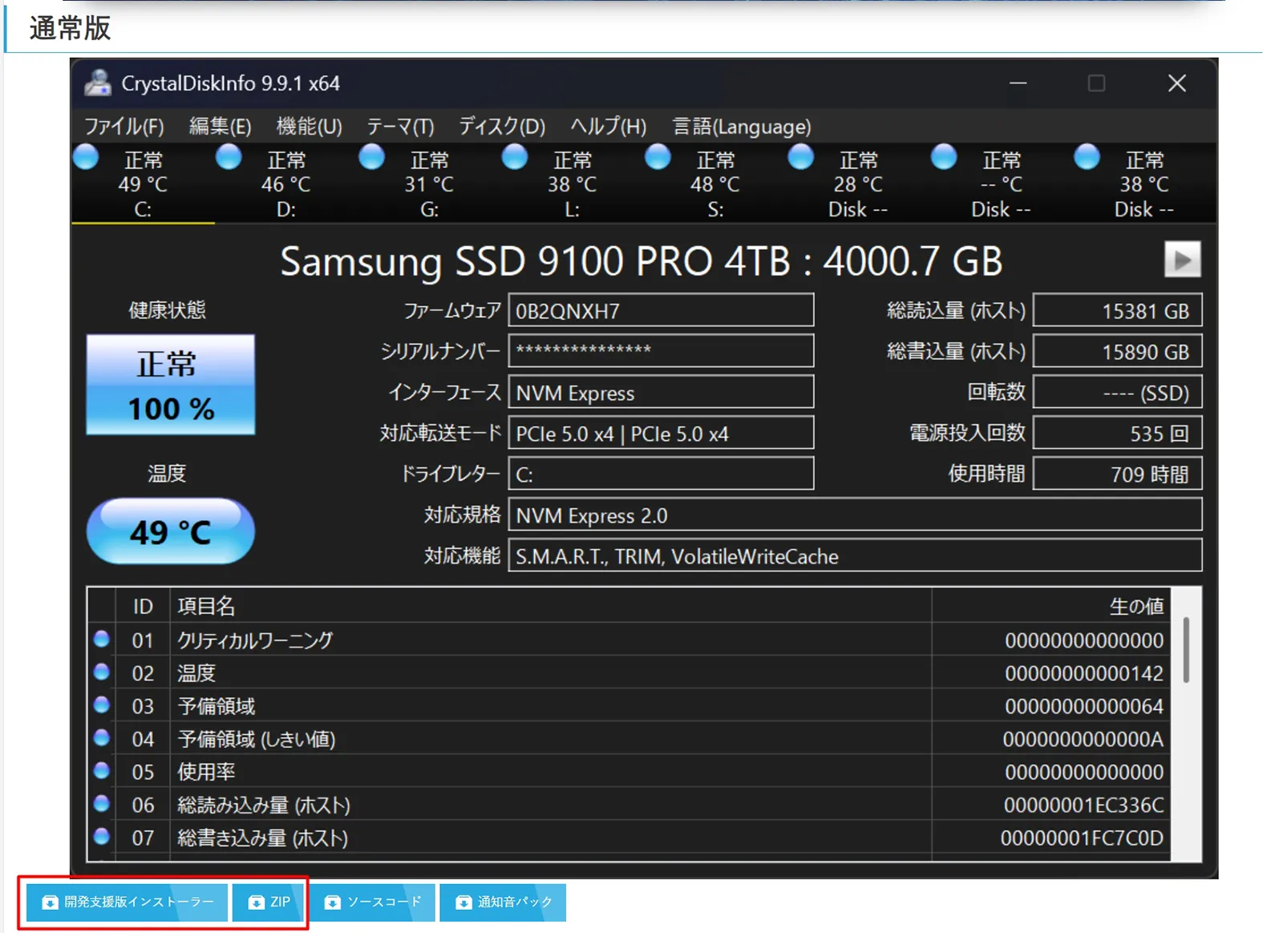Download the ZIP package
1283x933 pixels.
tap(269, 903)
